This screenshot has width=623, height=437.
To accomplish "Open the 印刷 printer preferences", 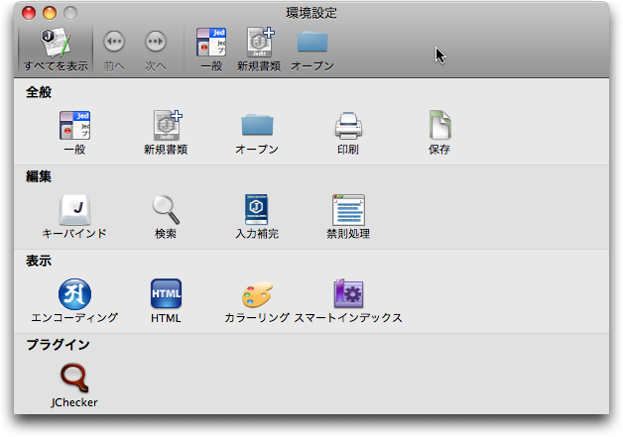I will pyautogui.click(x=348, y=133).
